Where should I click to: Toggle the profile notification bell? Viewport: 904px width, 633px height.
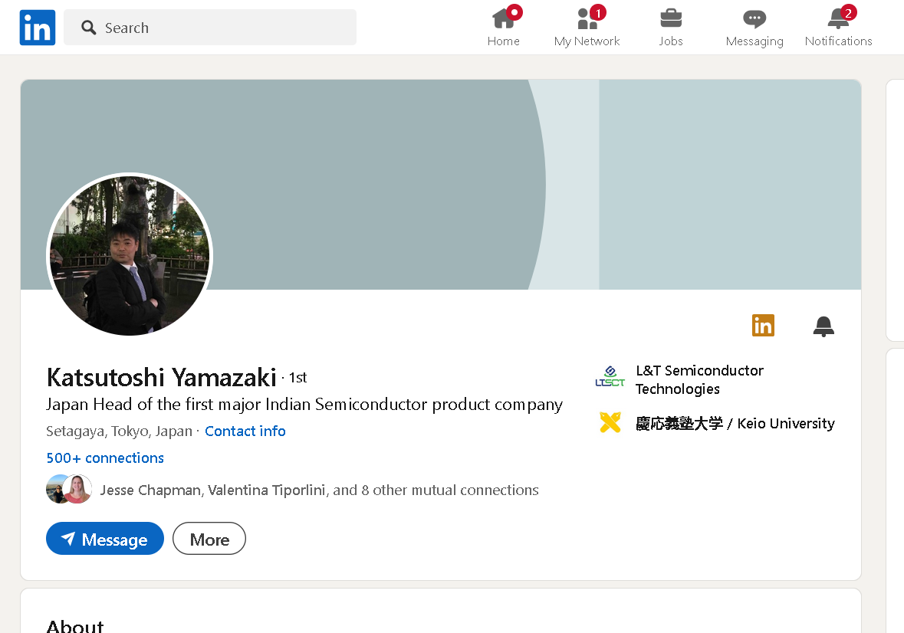823,326
